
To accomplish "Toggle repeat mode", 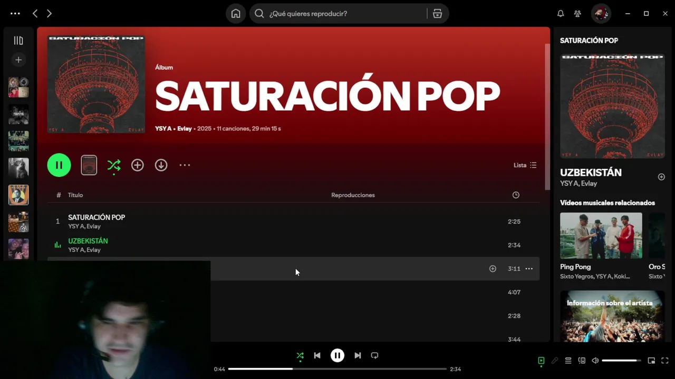I will tap(374, 356).
